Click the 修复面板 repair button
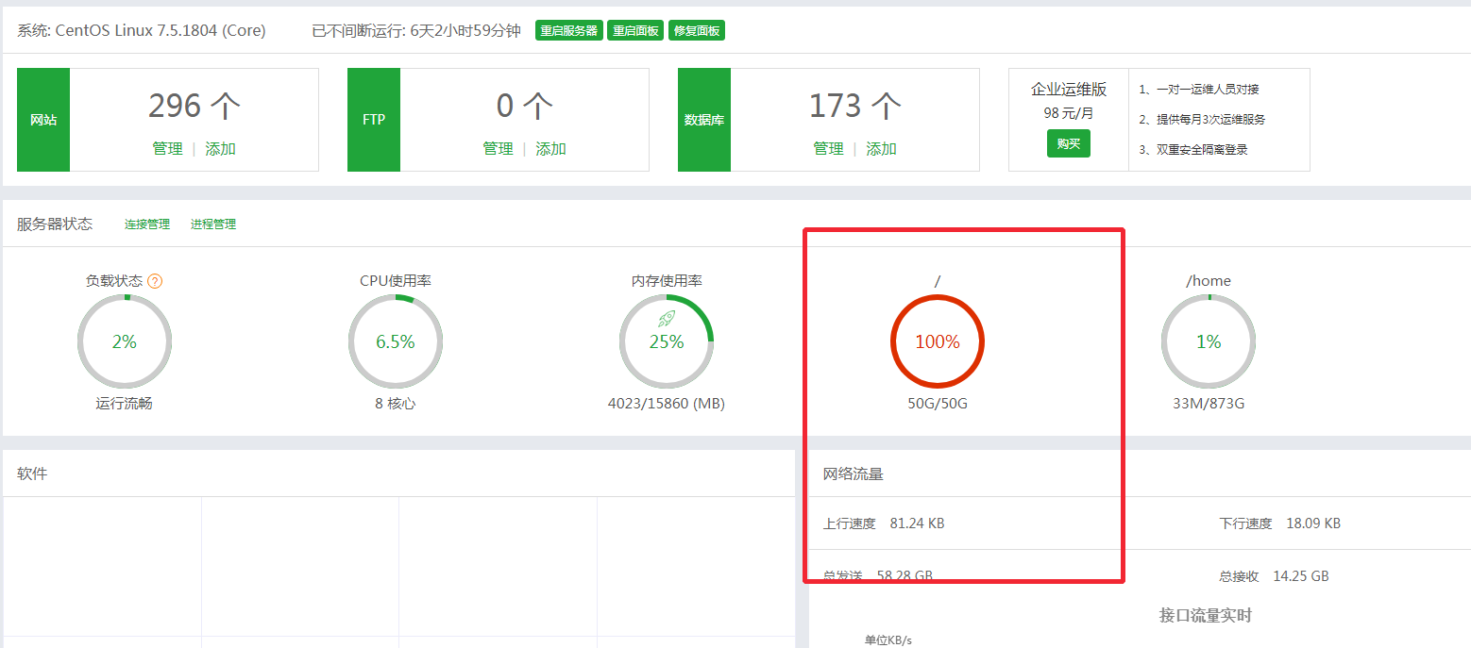Viewport: 1471px width, 648px height. pyautogui.click(x=697, y=30)
